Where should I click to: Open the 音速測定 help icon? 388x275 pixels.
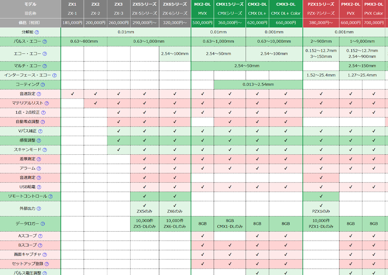[39, 178]
